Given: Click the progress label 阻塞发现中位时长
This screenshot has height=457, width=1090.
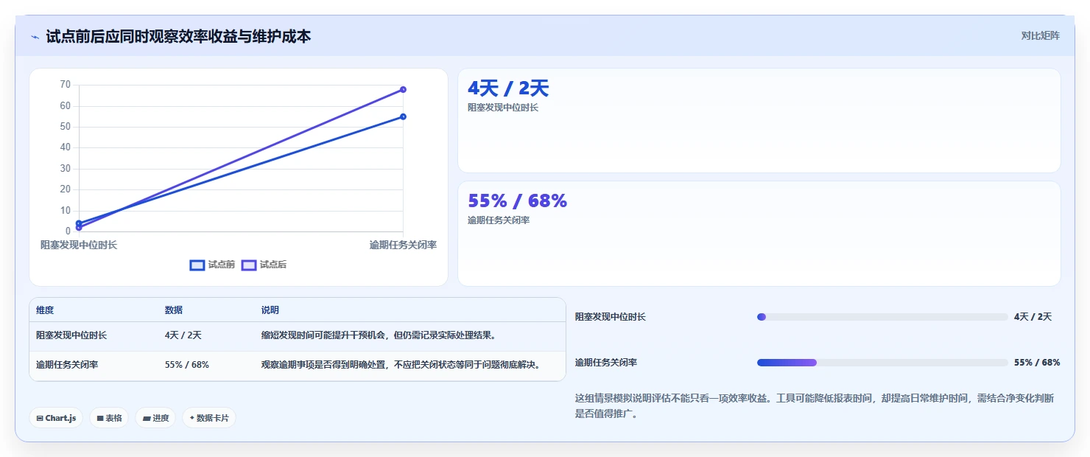Looking at the screenshot, I should tap(611, 317).
